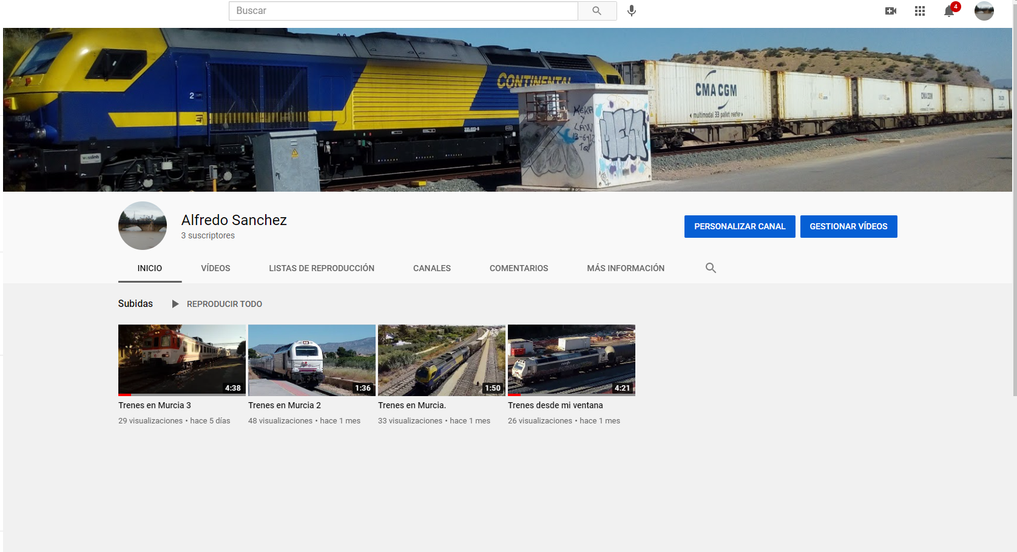Focus the Buscar search field
1017x552 pixels.
pyautogui.click(x=404, y=11)
